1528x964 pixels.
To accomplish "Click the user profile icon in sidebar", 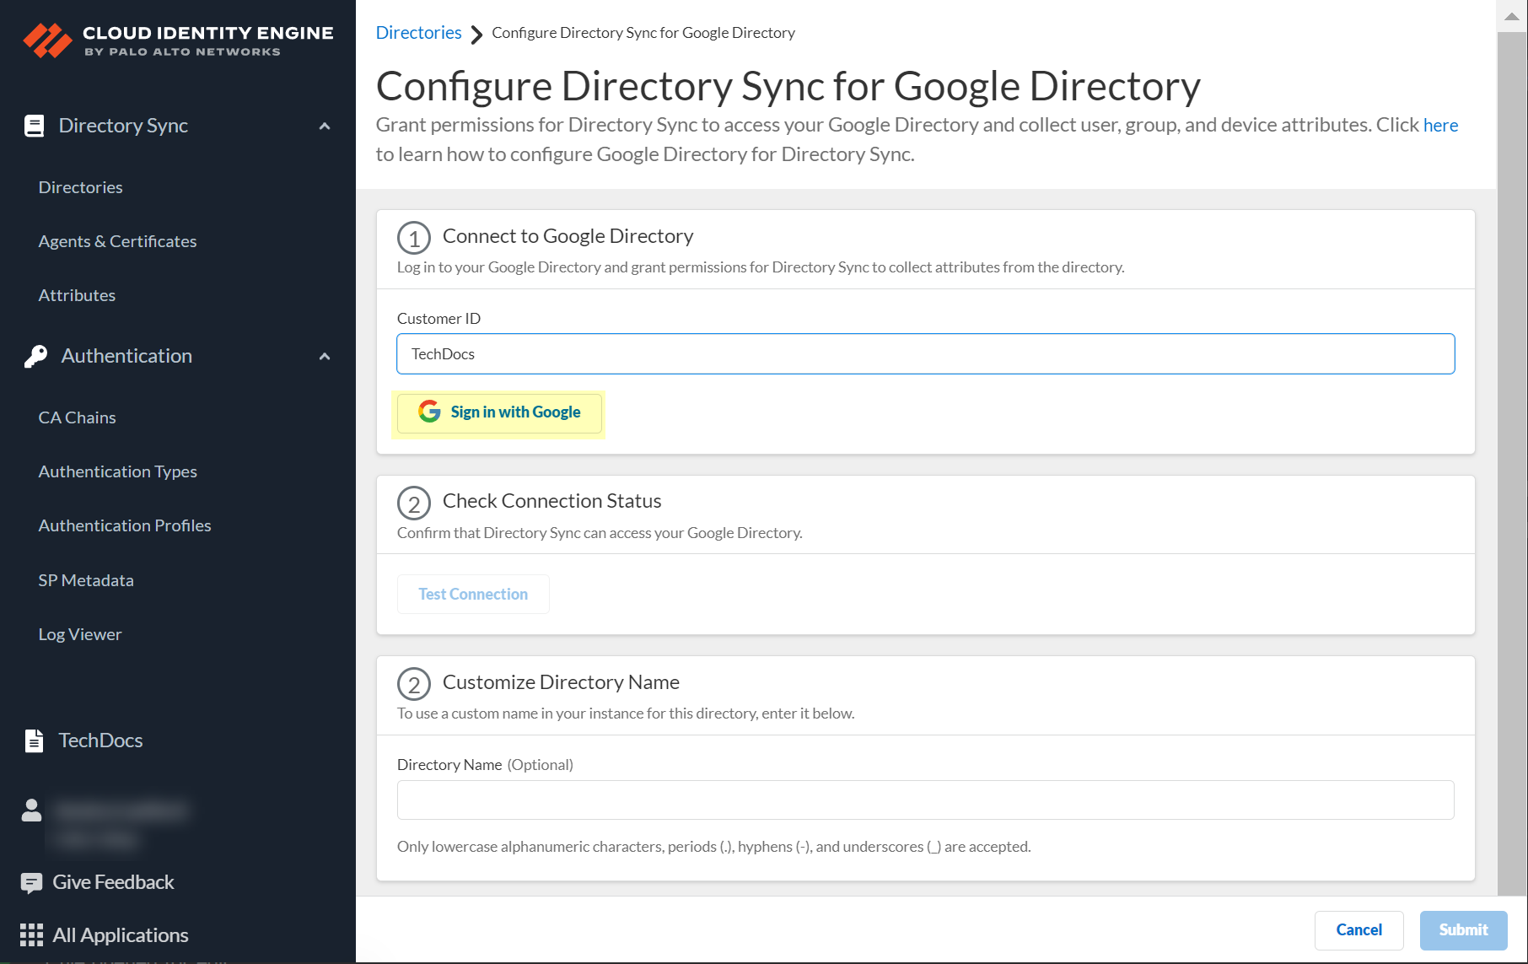I will coord(32,810).
